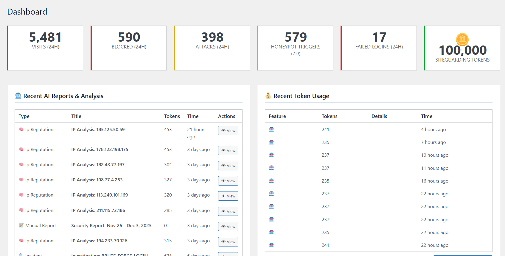The width and height of the screenshot is (505, 256).
Task: Open View for IP Analysis 211.115.73.186
Action: click(228, 211)
